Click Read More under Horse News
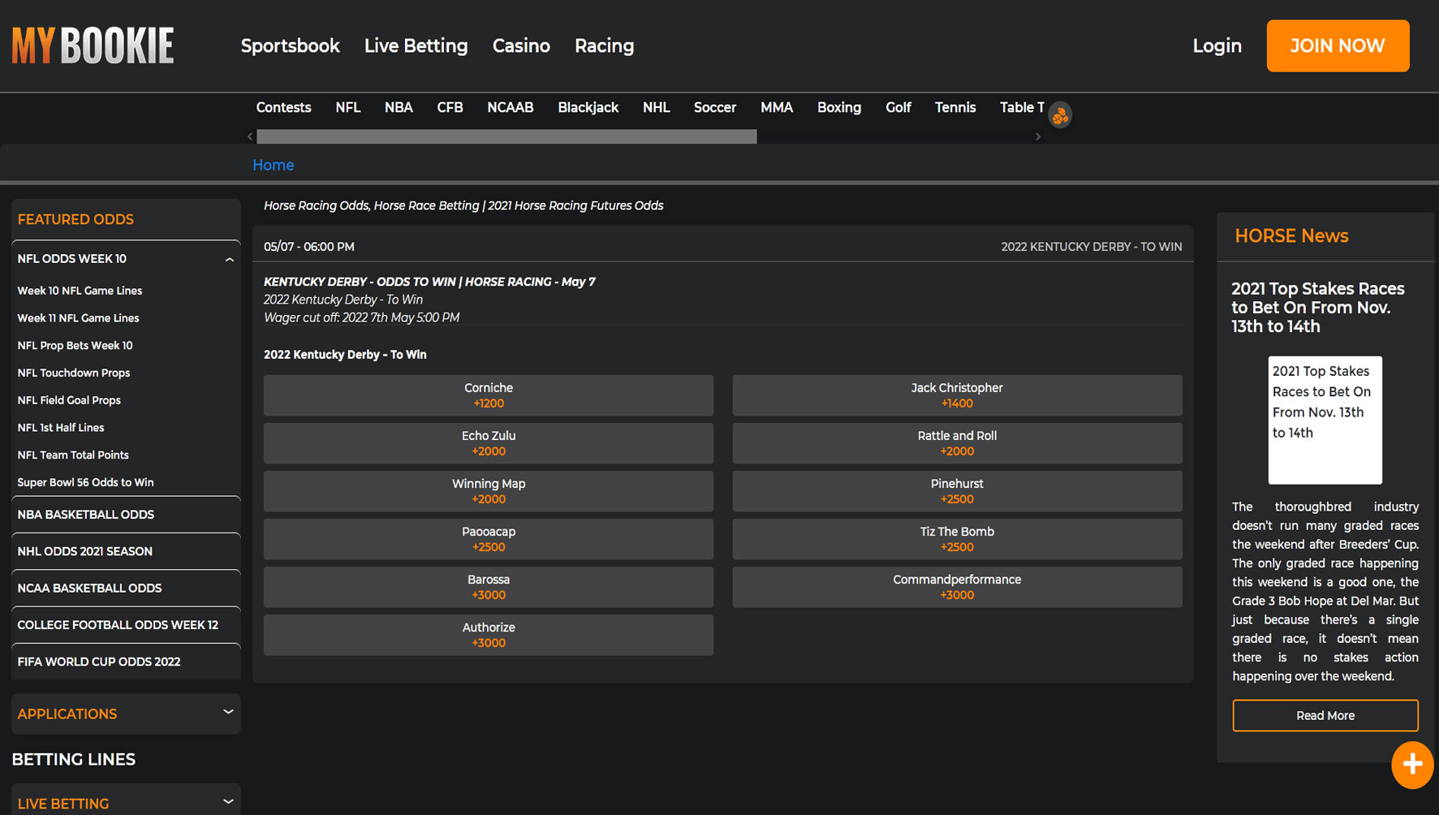 [x=1325, y=715]
